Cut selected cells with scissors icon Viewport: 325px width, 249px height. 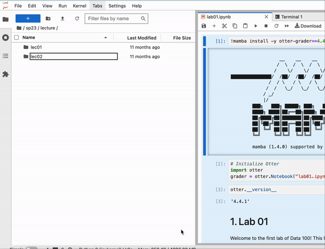pos(224,26)
